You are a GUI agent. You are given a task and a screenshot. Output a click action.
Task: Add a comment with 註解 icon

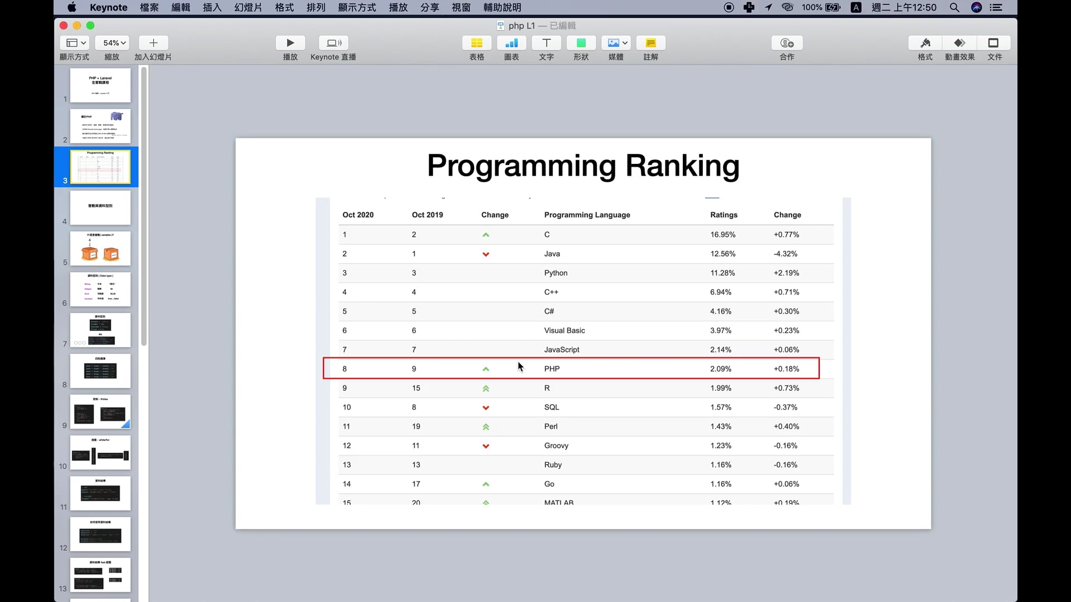(650, 43)
